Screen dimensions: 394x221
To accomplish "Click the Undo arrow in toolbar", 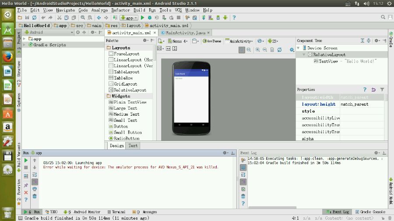I will pyautogui.click(x=43, y=18).
